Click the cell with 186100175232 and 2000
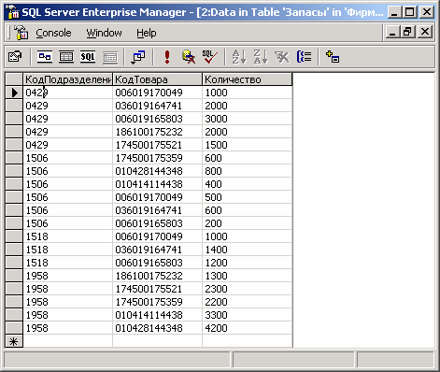Image resolution: width=440 pixels, height=372 pixels. point(157,132)
